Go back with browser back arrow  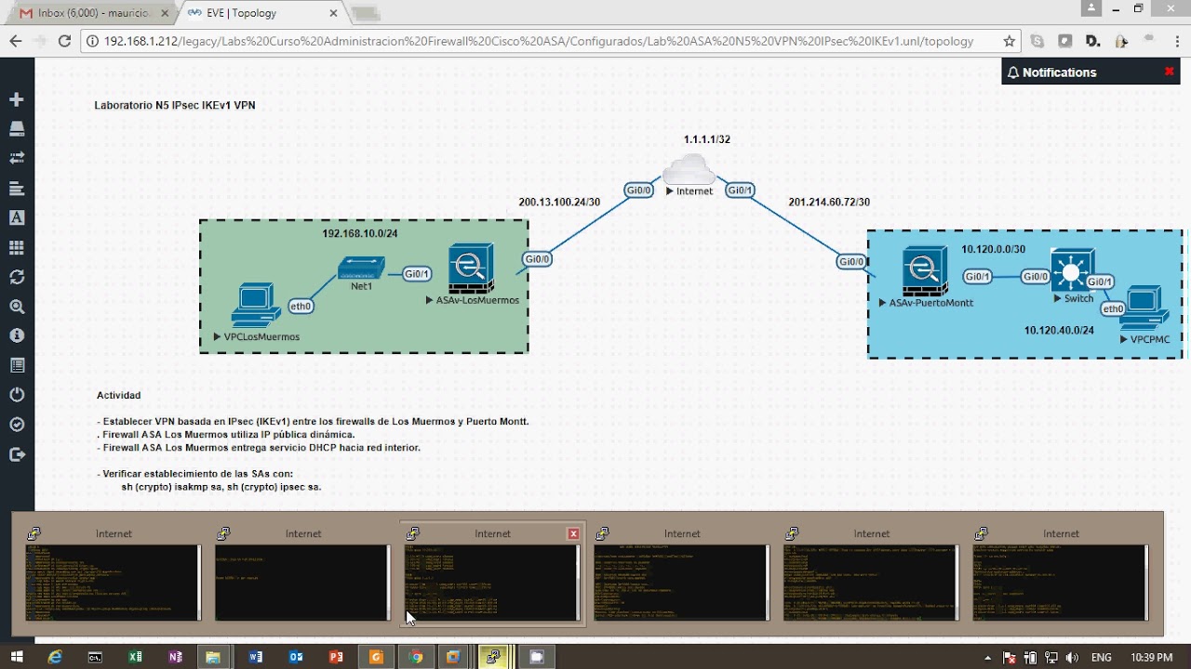pos(15,41)
